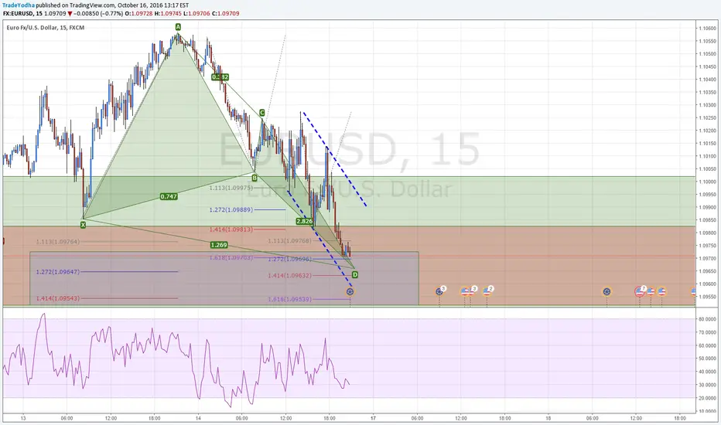Click the header open price value O:1.09728
The height and width of the screenshot is (425, 721).
pos(139,14)
